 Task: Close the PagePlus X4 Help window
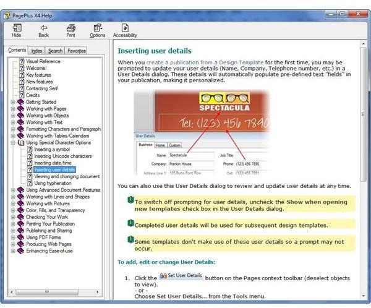358,14
